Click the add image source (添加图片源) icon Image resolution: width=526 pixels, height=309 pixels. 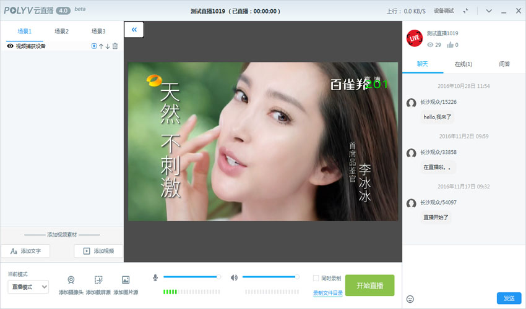[126, 280]
